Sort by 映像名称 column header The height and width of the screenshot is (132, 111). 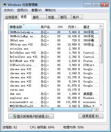24,27
